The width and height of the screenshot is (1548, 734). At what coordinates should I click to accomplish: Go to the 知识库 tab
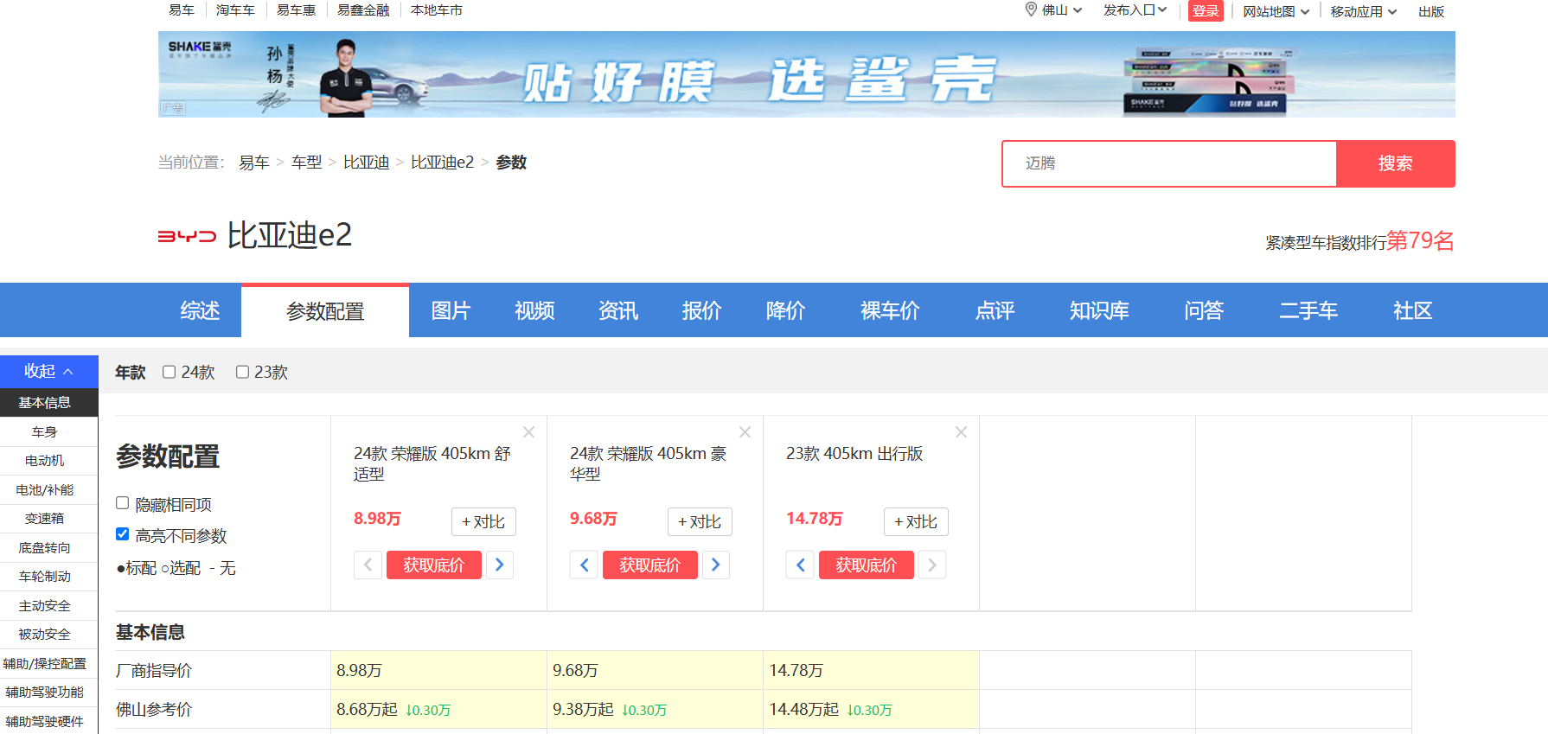click(1099, 310)
